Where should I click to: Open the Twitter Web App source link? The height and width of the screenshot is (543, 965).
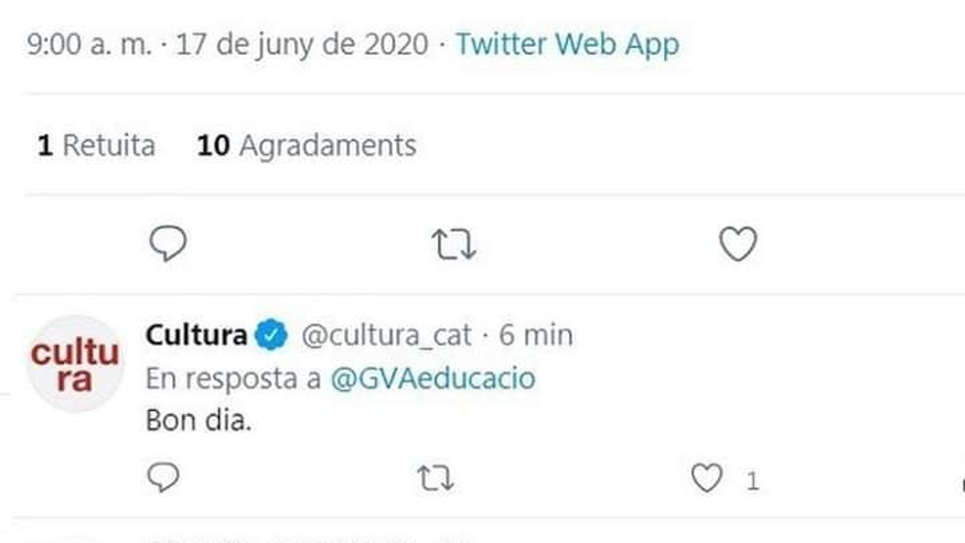pyautogui.click(x=568, y=44)
